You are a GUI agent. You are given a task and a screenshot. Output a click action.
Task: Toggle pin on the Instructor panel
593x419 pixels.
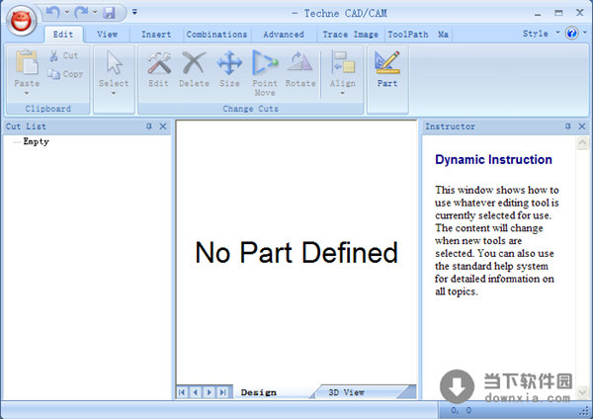point(568,126)
